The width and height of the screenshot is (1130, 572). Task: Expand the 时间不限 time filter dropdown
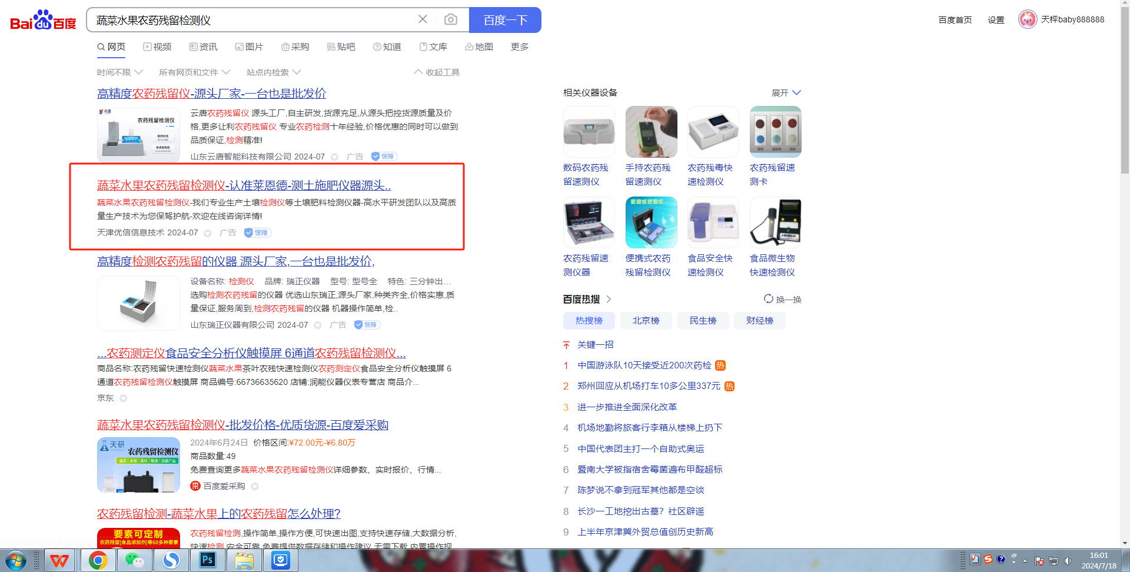click(119, 72)
